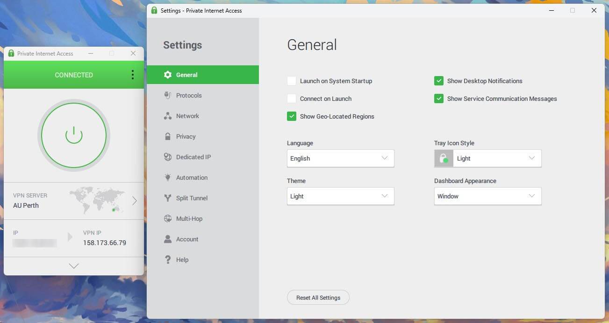Open the Network settings tab
Screen dimensions: 609x323
[x=203, y=116]
